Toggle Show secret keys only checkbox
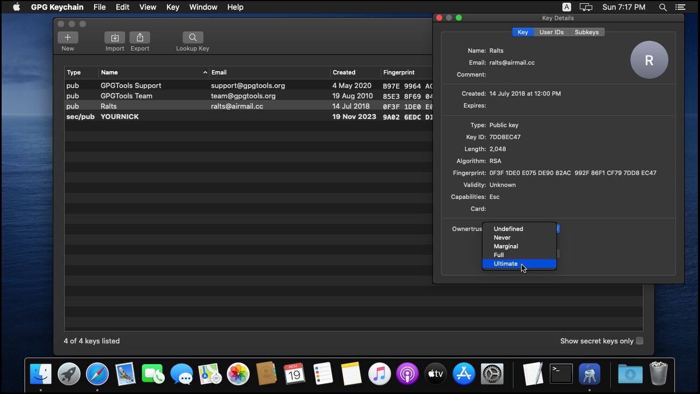This screenshot has width=700, height=394. tap(640, 341)
